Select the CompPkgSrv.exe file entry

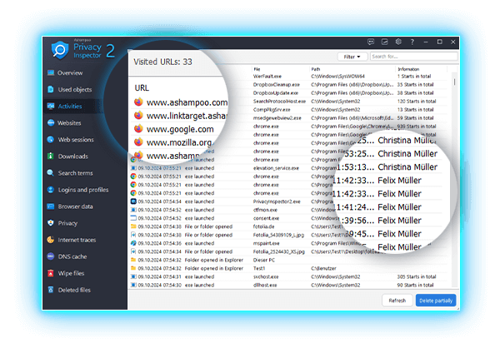point(272,110)
